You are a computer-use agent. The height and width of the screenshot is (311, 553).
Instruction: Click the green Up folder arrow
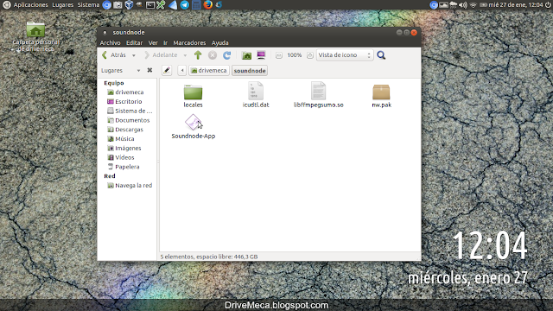pos(198,55)
